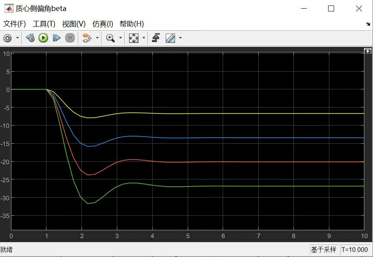Click the MATLAB logo in title bar

(9, 9)
